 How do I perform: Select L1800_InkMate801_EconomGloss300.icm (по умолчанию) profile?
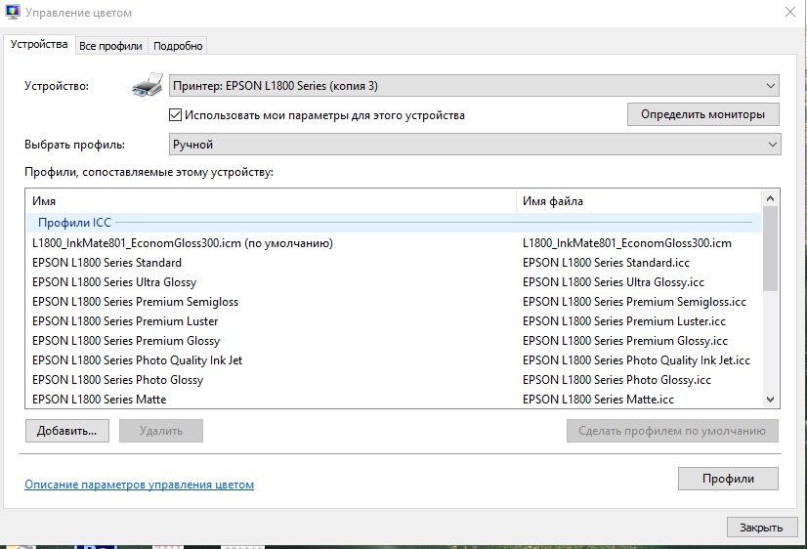[x=183, y=243]
